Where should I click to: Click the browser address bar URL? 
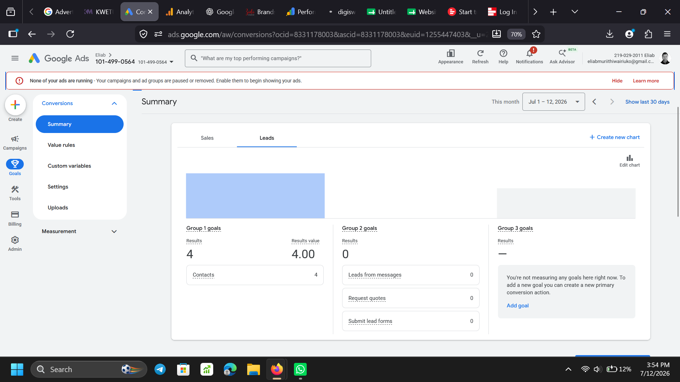327,34
